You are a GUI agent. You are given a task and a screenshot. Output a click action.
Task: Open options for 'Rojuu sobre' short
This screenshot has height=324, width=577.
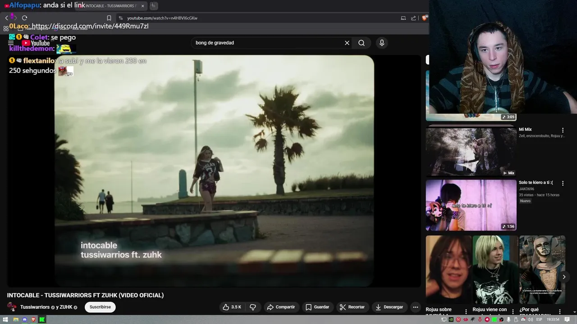coord(466,311)
